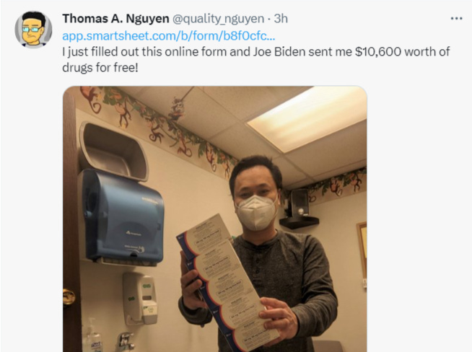Viewport: 472px width, 352px height.
Task: Click the blue paper towel dispenser in photo
Action: tap(122, 217)
